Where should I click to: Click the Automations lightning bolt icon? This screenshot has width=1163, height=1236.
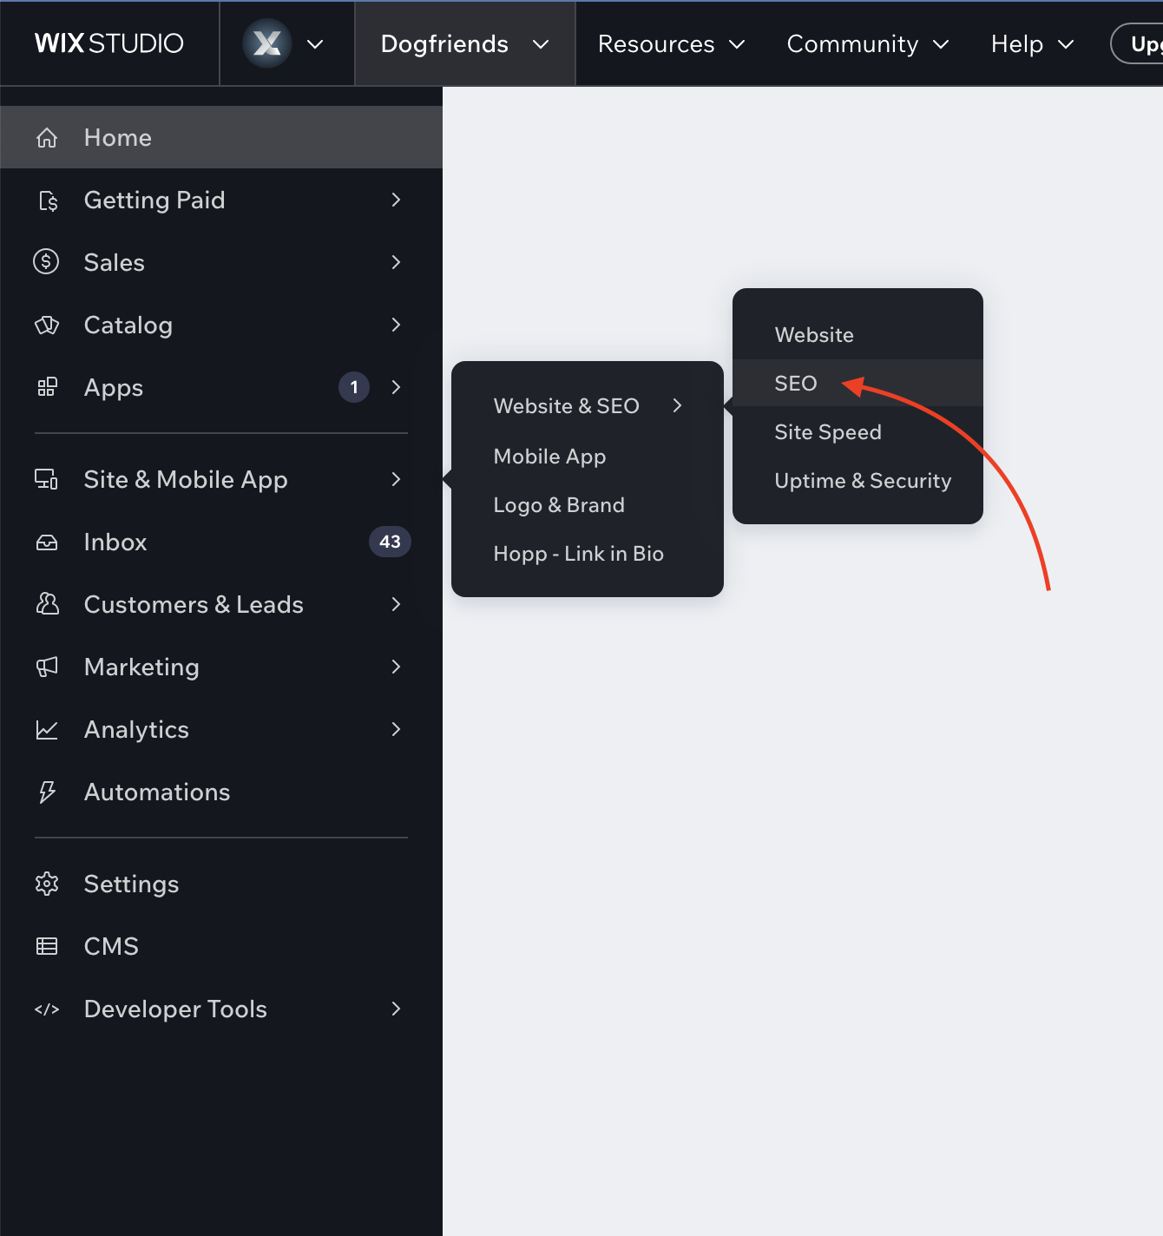(47, 792)
